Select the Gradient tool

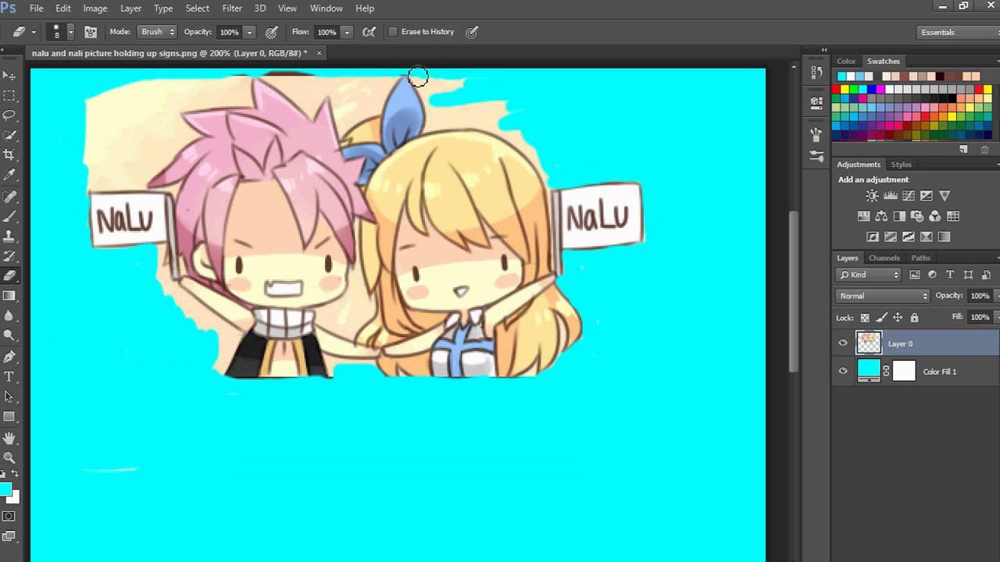(x=9, y=296)
